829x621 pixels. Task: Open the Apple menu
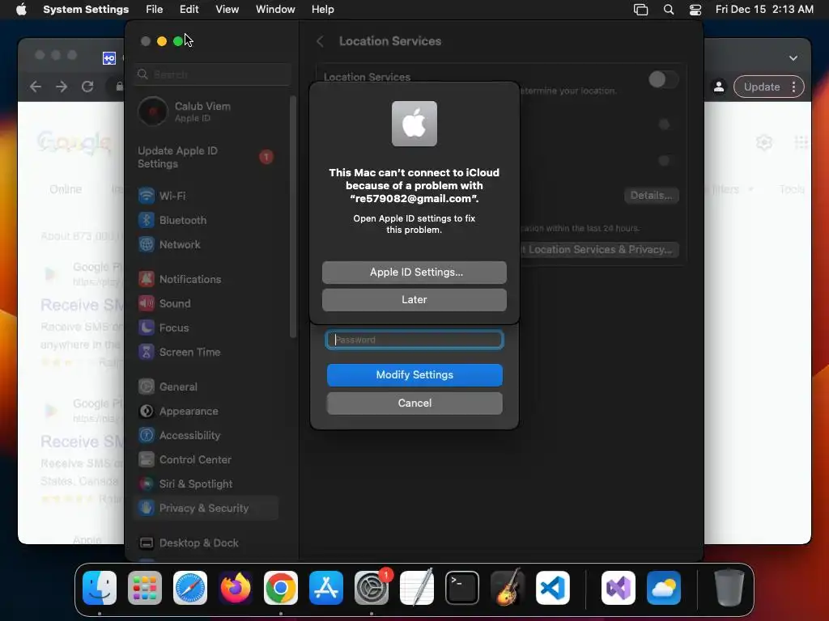point(21,10)
